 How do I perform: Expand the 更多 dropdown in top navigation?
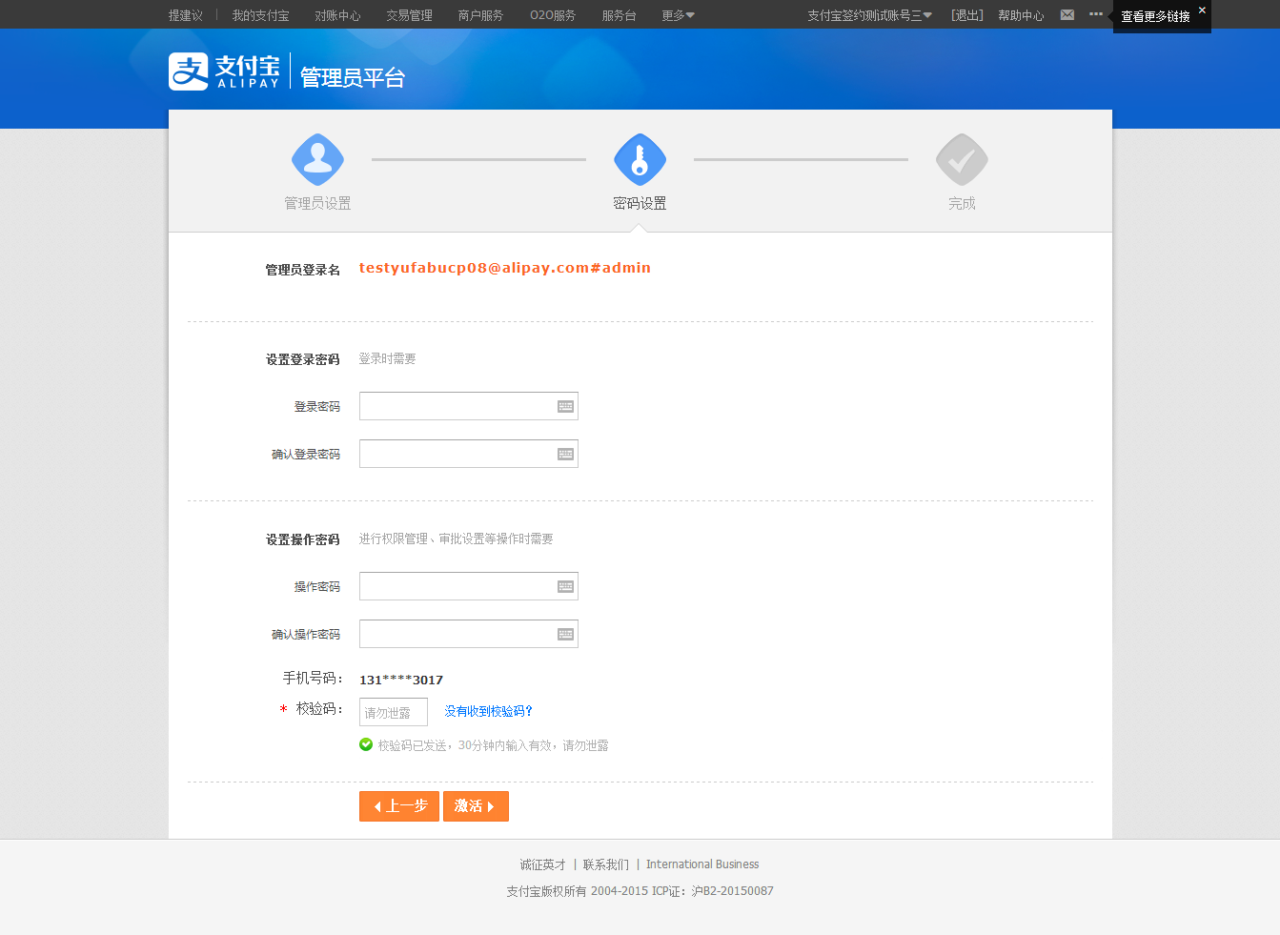point(678,15)
